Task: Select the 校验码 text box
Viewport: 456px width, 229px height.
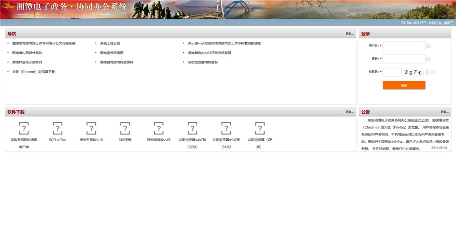Action: click(392, 72)
